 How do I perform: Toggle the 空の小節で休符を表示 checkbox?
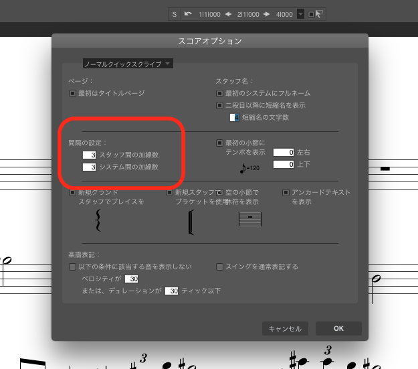click(x=219, y=192)
